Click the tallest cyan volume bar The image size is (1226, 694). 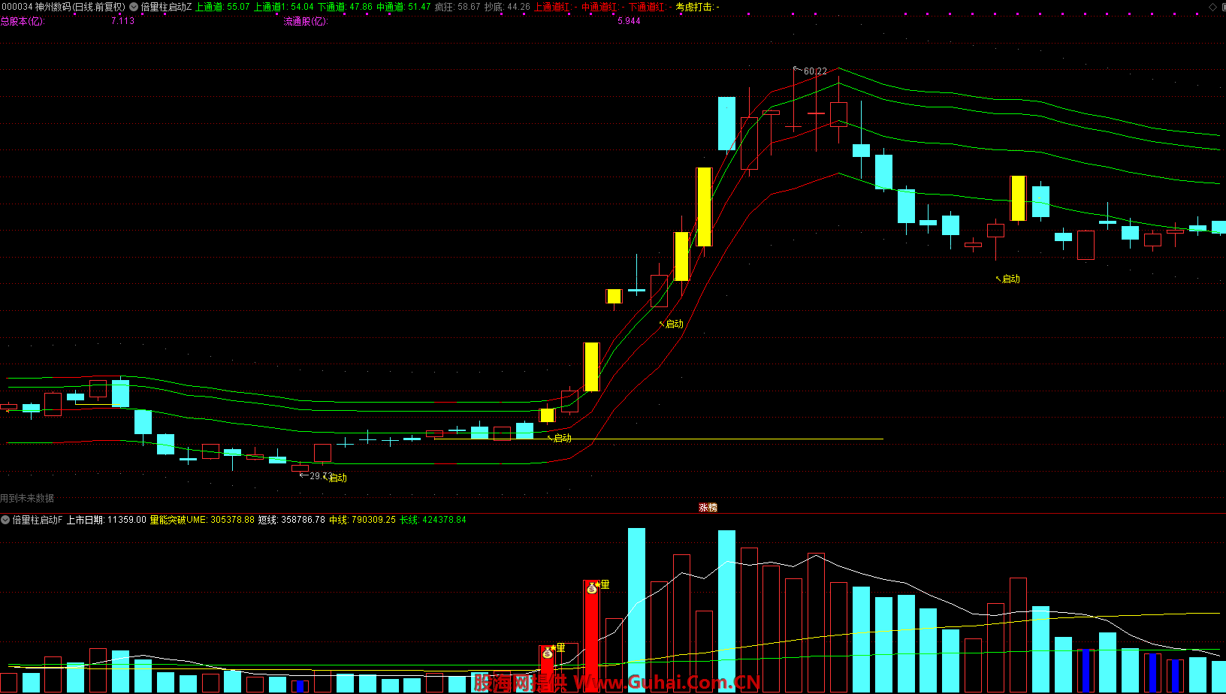636,610
